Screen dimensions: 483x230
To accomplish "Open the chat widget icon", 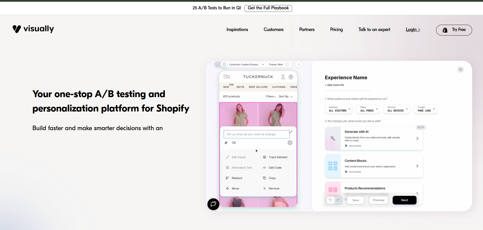I will tap(213, 204).
